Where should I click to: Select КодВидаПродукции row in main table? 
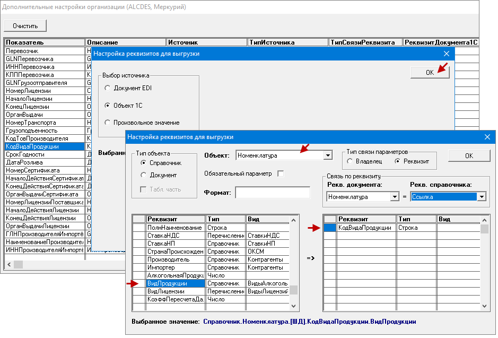point(45,146)
